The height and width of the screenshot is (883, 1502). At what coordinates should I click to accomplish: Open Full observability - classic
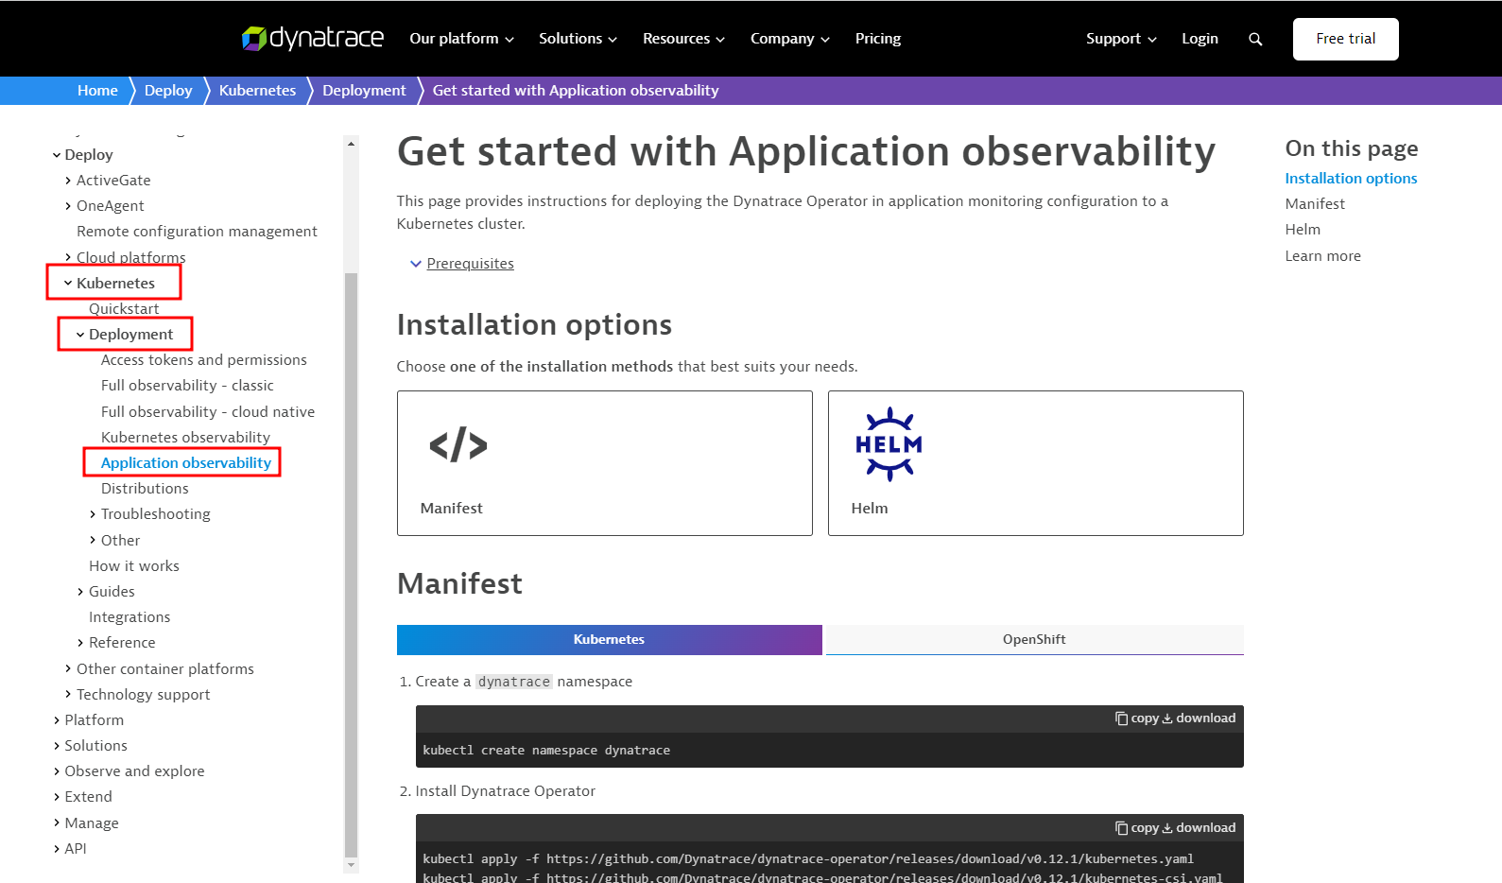click(x=187, y=386)
